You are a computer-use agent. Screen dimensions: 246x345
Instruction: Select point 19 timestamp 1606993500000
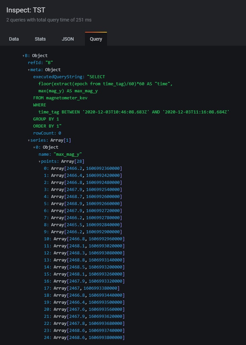tap(106, 302)
